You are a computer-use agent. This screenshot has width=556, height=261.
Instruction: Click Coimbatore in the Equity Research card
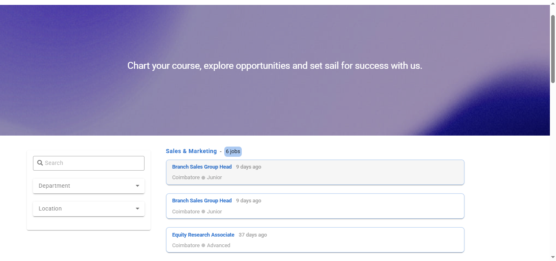(186, 246)
